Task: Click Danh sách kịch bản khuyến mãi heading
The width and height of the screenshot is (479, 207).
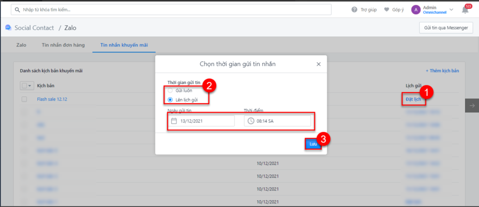Action: [51, 71]
